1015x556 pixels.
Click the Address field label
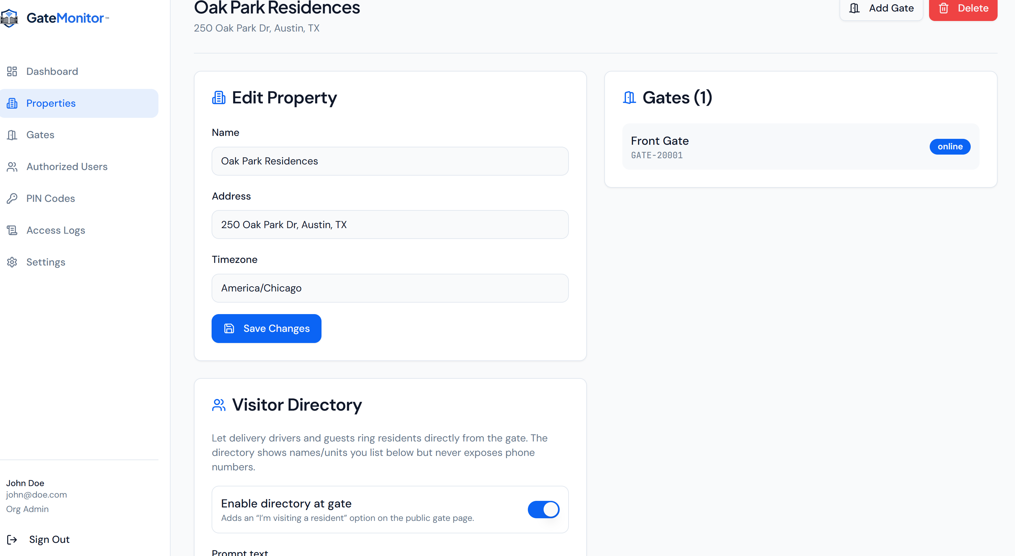(231, 196)
